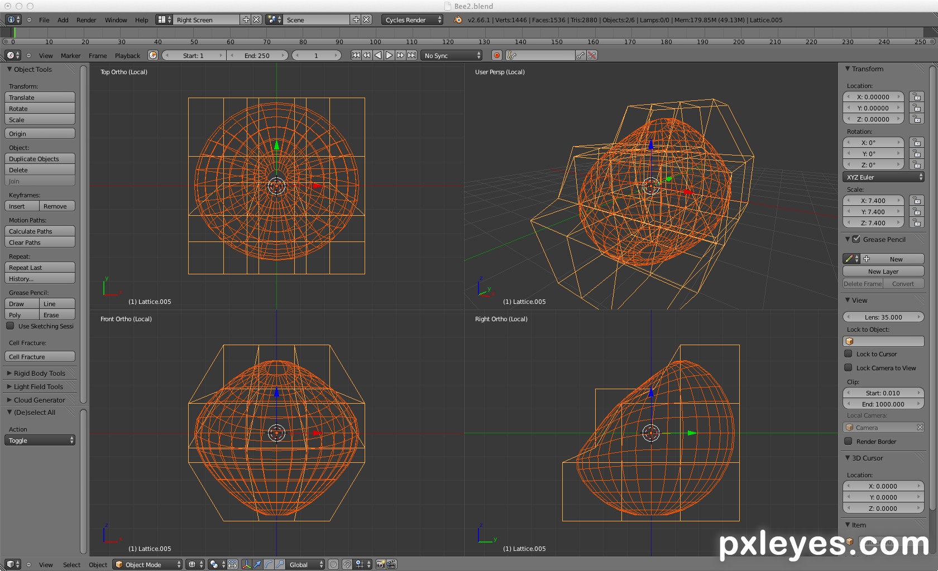The width and height of the screenshot is (938, 571).
Task: Lock the Y scale field
Action: [x=916, y=211]
